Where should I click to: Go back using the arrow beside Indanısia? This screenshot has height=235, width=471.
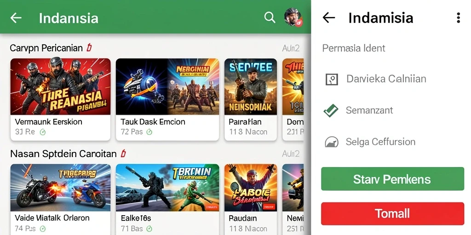coord(16,18)
